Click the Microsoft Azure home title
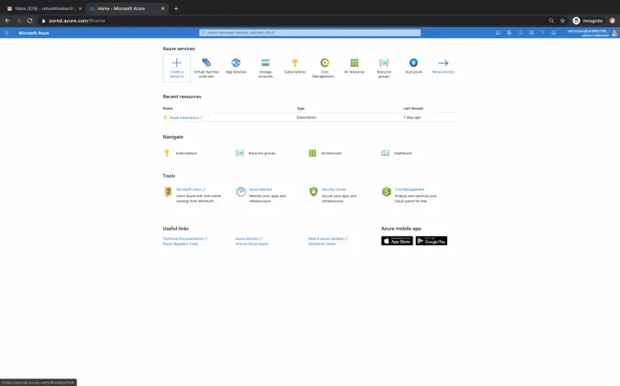 coord(34,33)
